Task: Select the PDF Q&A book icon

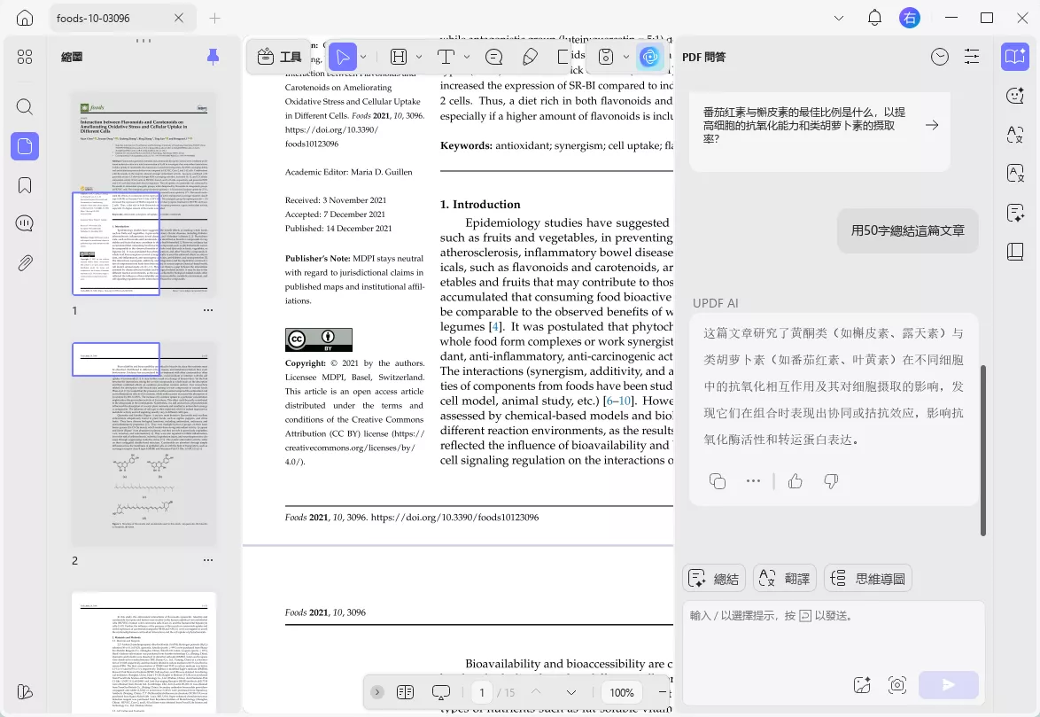Action: click(1015, 57)
